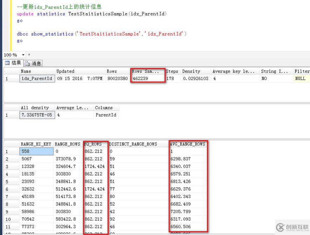310x235 pixels.
Task: Click the Density column header
Action: coord(196,71)
